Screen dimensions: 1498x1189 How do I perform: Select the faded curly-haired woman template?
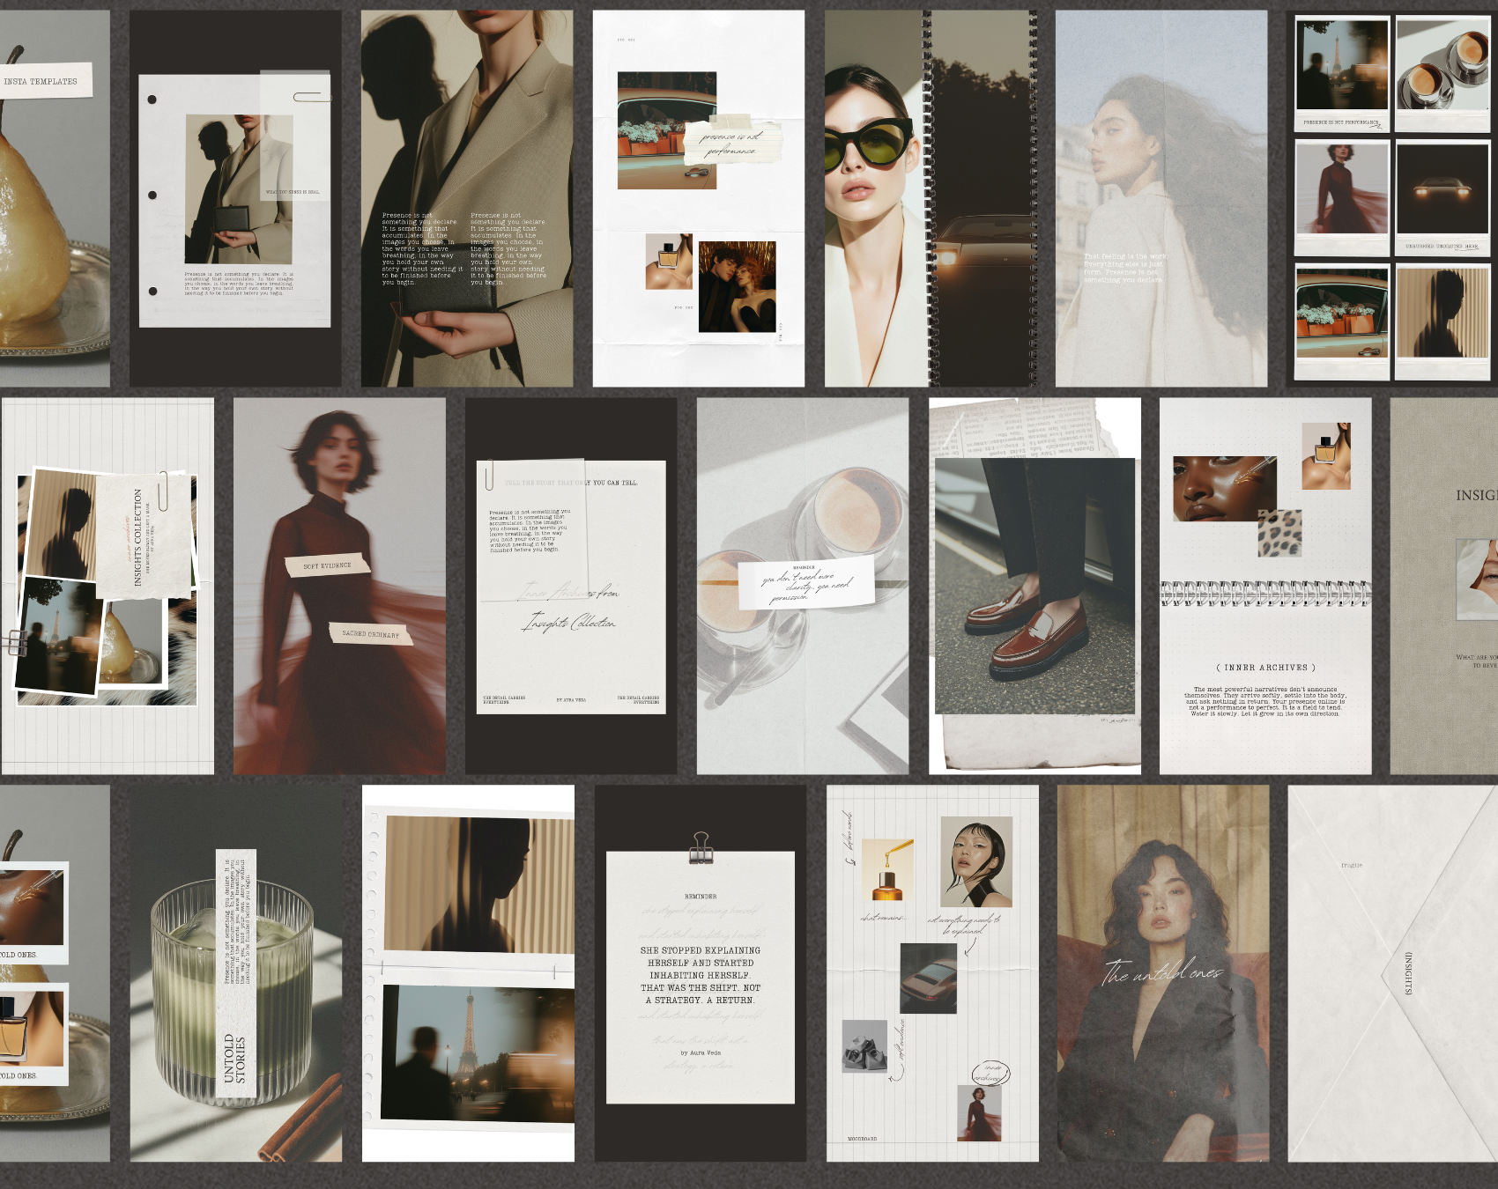pyautogui.click(x=1161, y=198)
